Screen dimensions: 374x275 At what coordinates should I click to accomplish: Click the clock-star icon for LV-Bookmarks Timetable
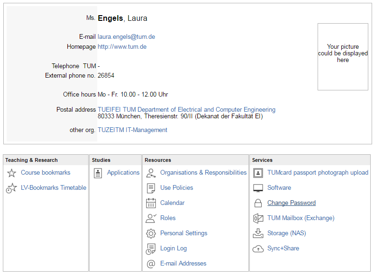click(11, 188)
